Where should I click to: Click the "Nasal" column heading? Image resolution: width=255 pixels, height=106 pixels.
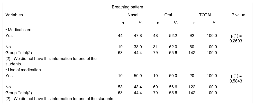[x=133, y=15]
